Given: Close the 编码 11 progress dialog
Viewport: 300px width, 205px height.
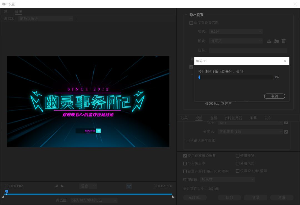Looking at the screenshot, I should [x=285, y=61].
